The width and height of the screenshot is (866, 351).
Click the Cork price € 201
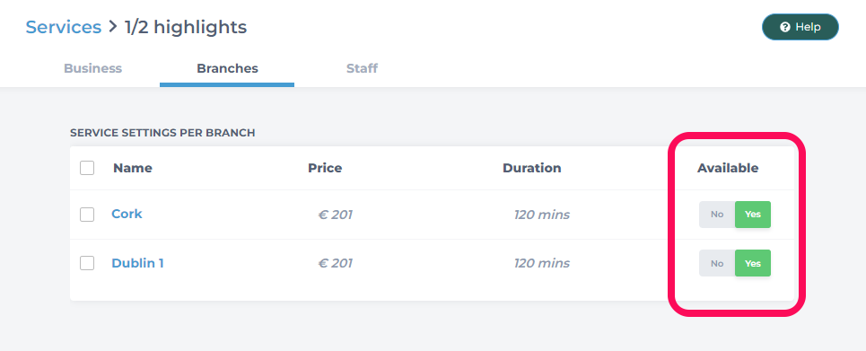click(336, 215)
